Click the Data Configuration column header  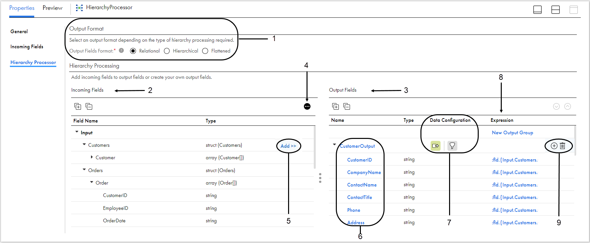click(450, 120)
